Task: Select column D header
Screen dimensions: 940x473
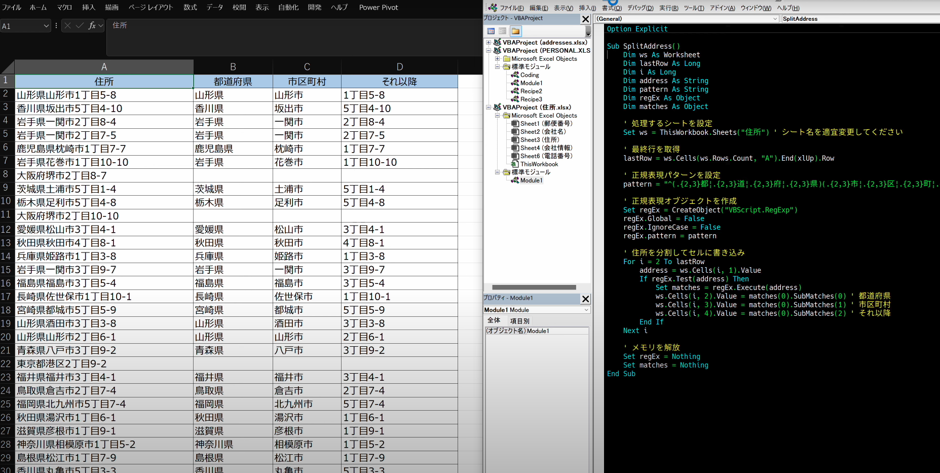Action: (x=399, y=67)
